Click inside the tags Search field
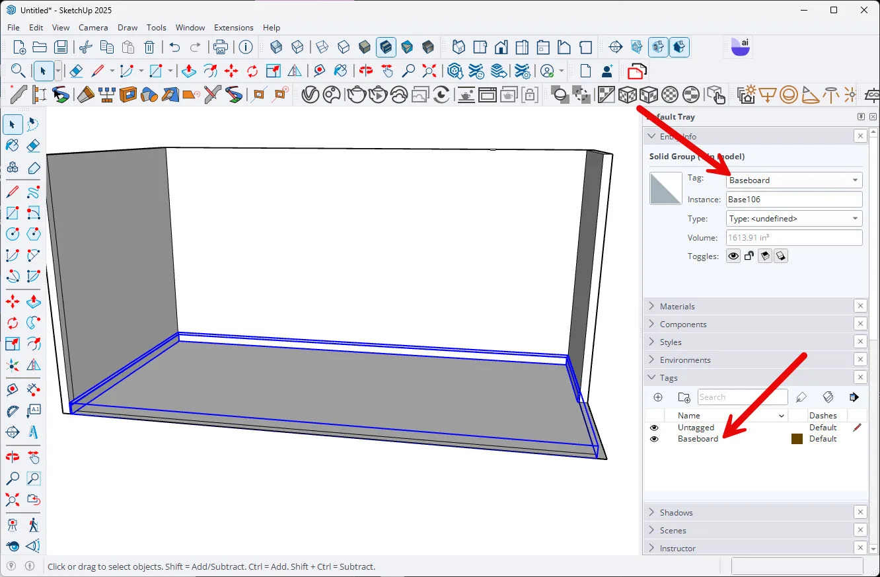 (x=742, y=397)
